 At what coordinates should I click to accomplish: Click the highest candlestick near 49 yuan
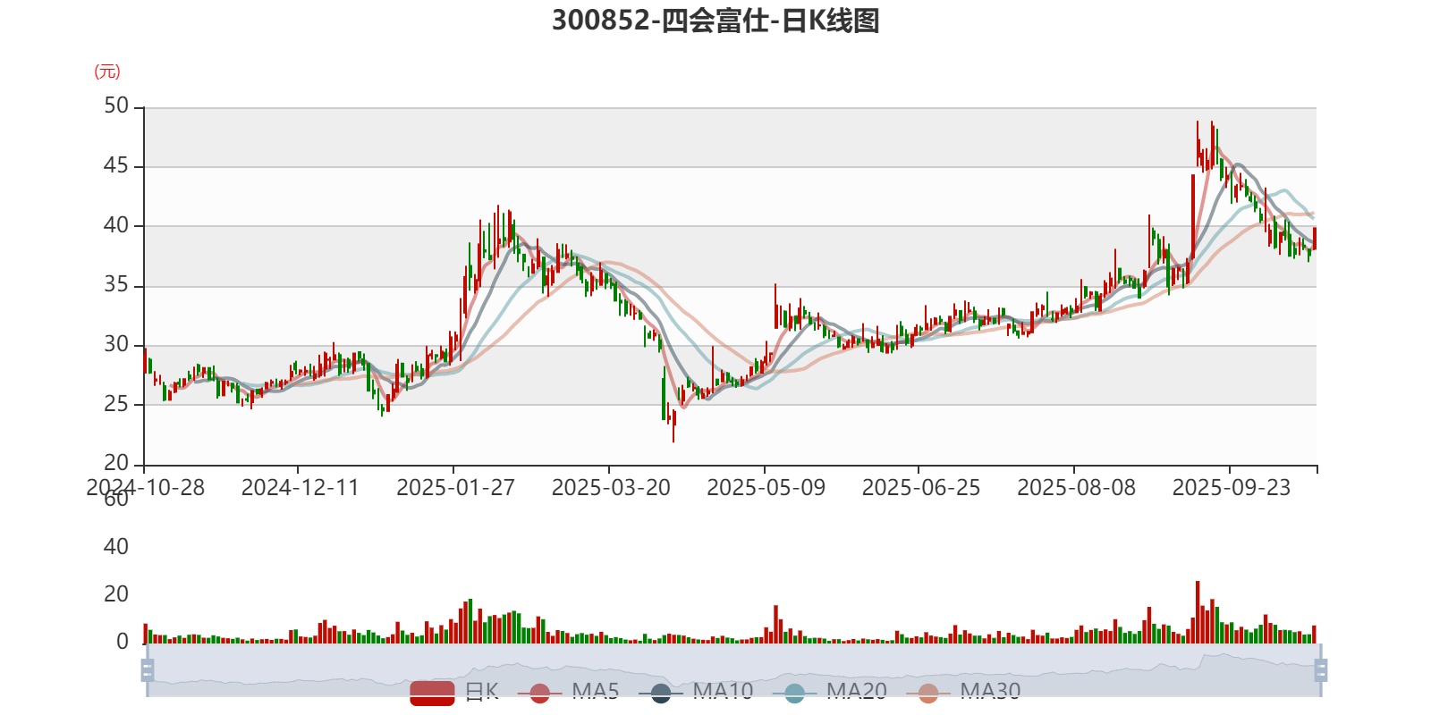[1198, 143]
